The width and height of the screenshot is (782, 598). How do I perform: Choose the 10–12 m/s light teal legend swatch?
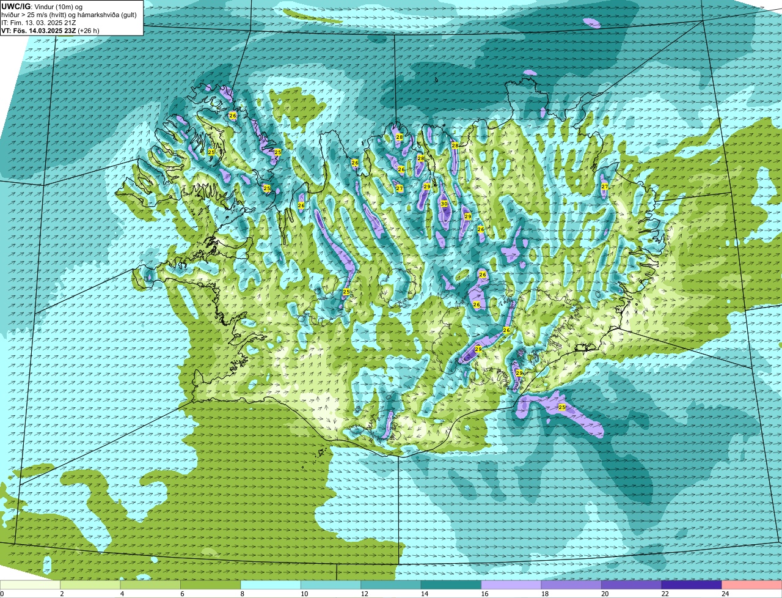pyautogui.click(x=331, y=585)
